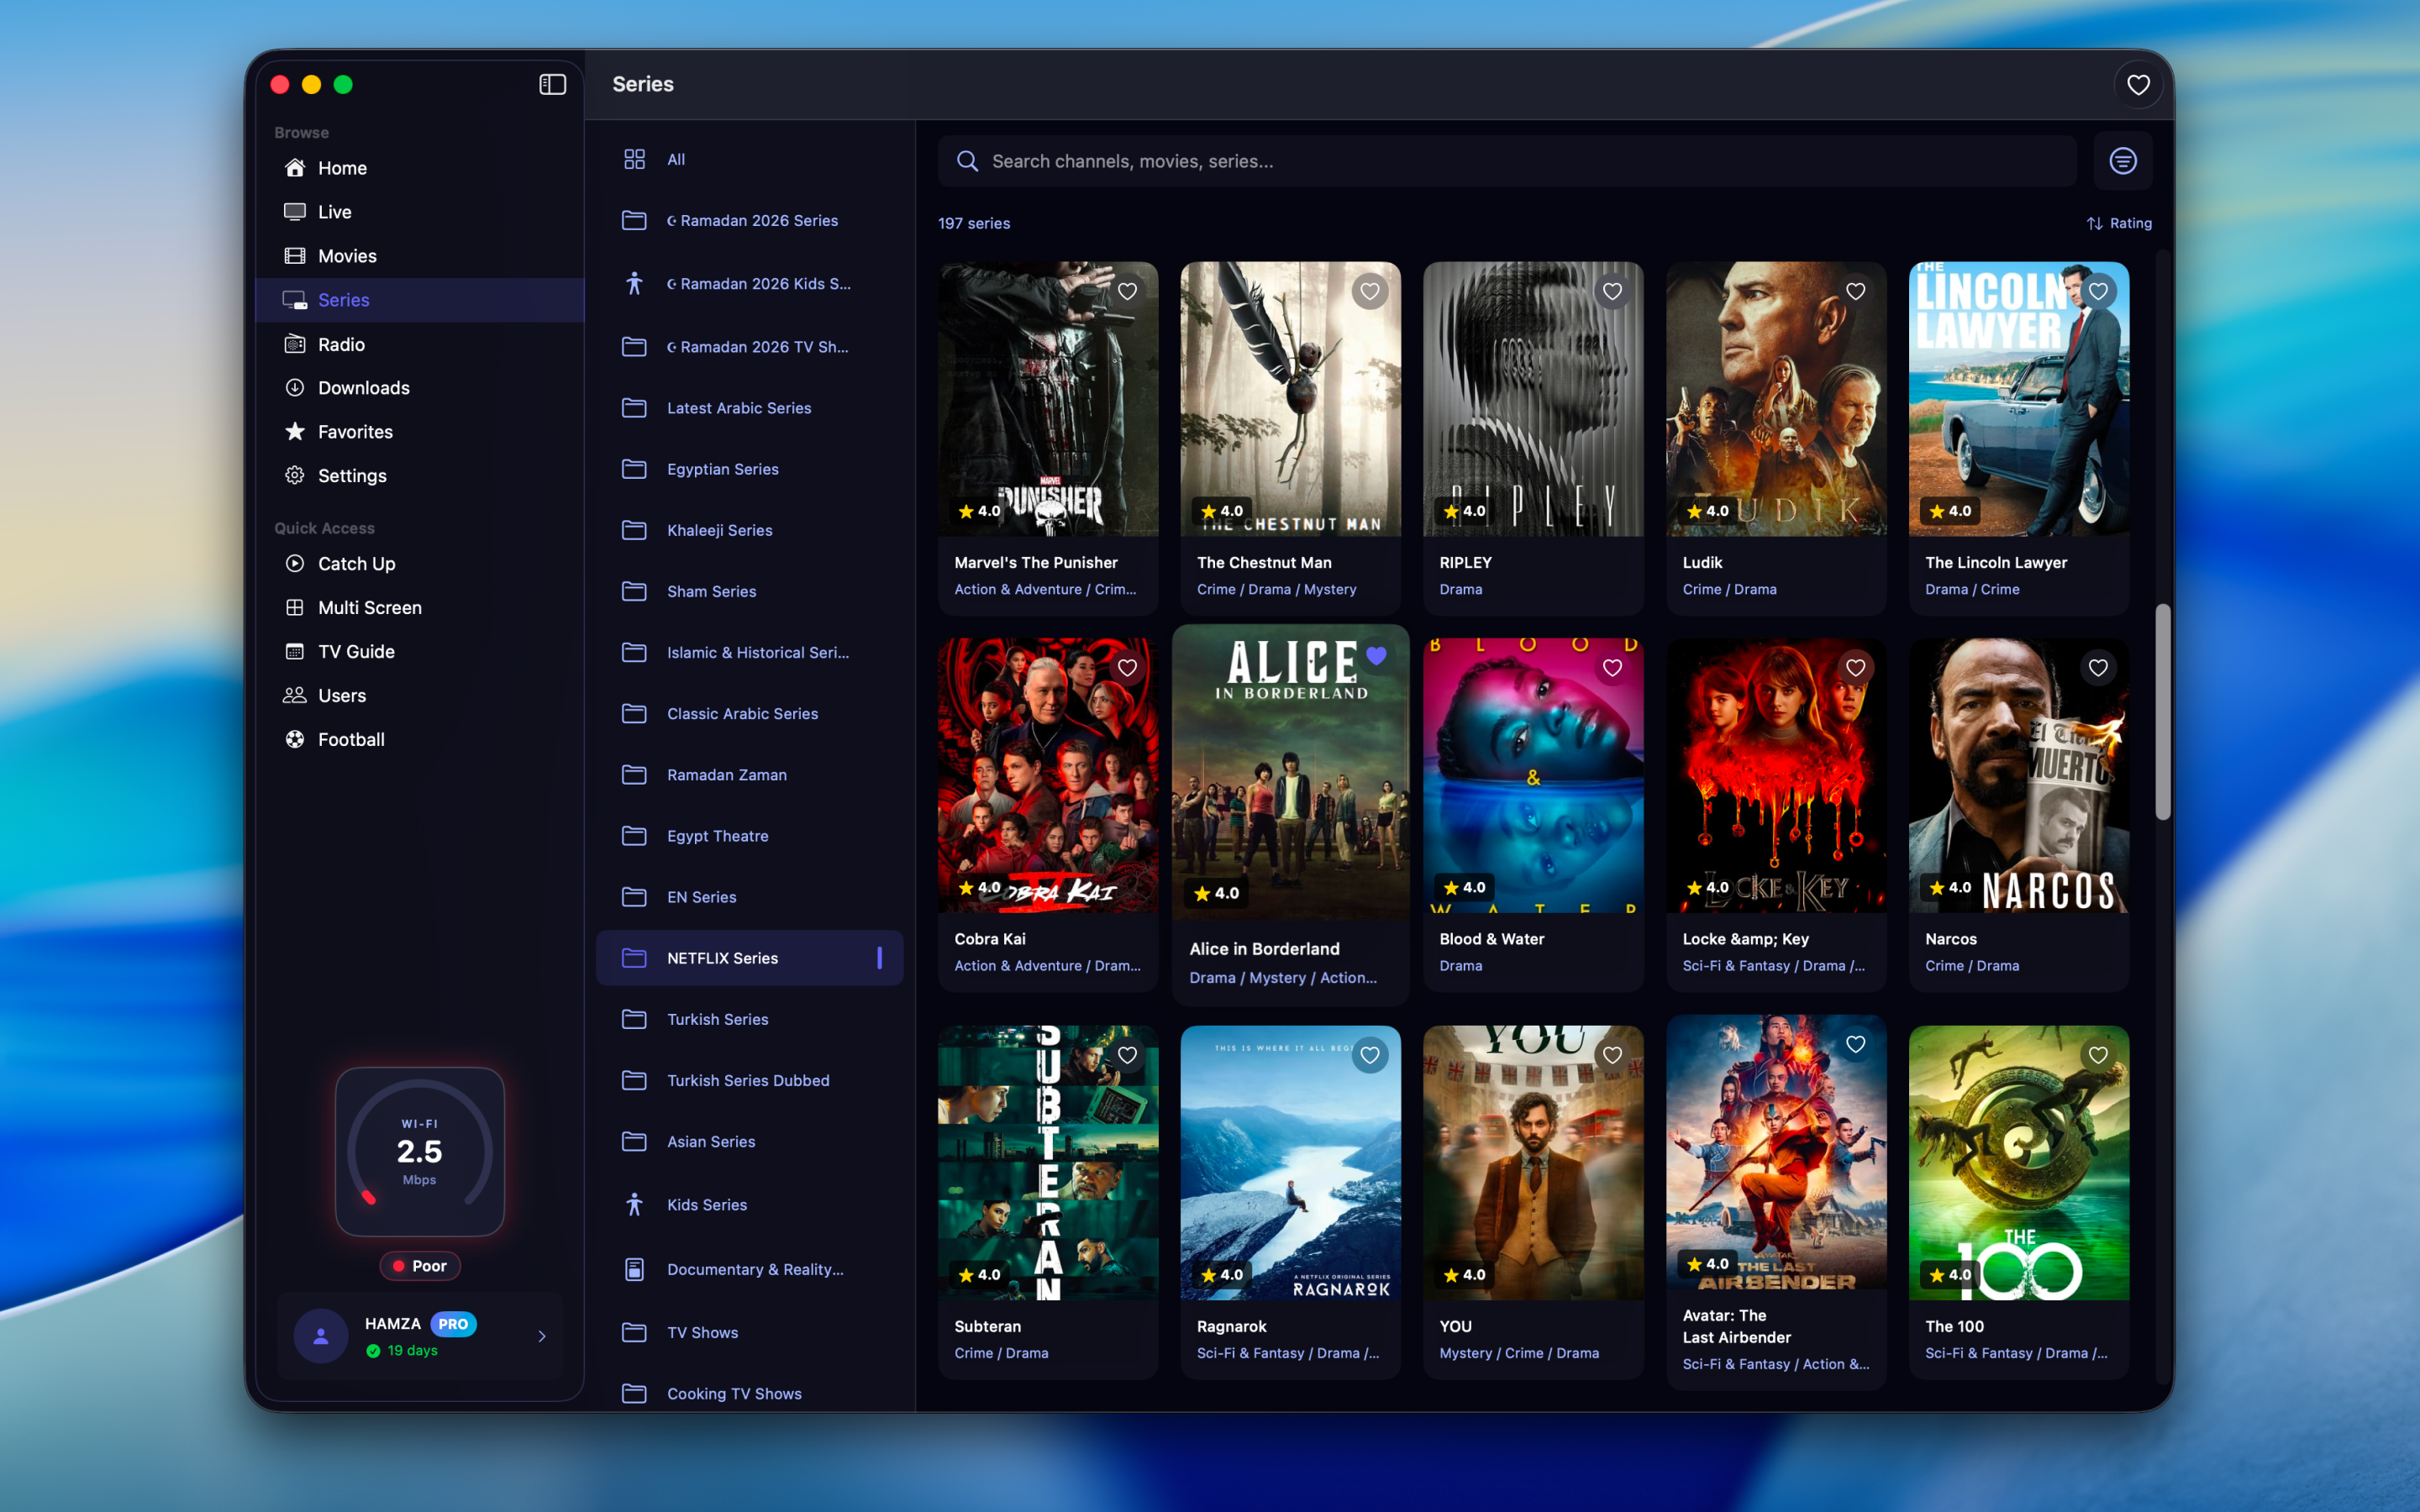Expand HAMZA account chevron
Viewport: 2420px width, 1512px height.
pyautogui.click(x=542, y=1336)
